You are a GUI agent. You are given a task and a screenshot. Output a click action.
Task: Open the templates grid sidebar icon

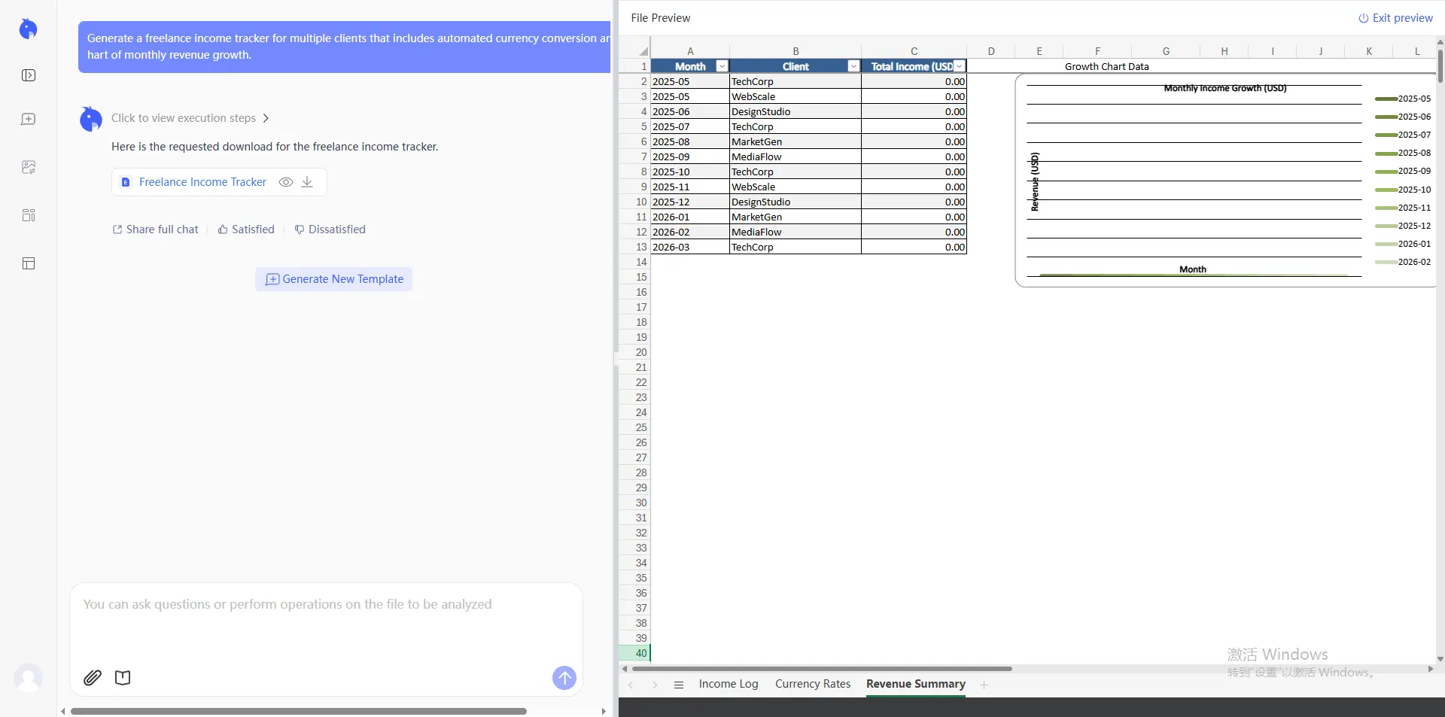coord(28,215)
